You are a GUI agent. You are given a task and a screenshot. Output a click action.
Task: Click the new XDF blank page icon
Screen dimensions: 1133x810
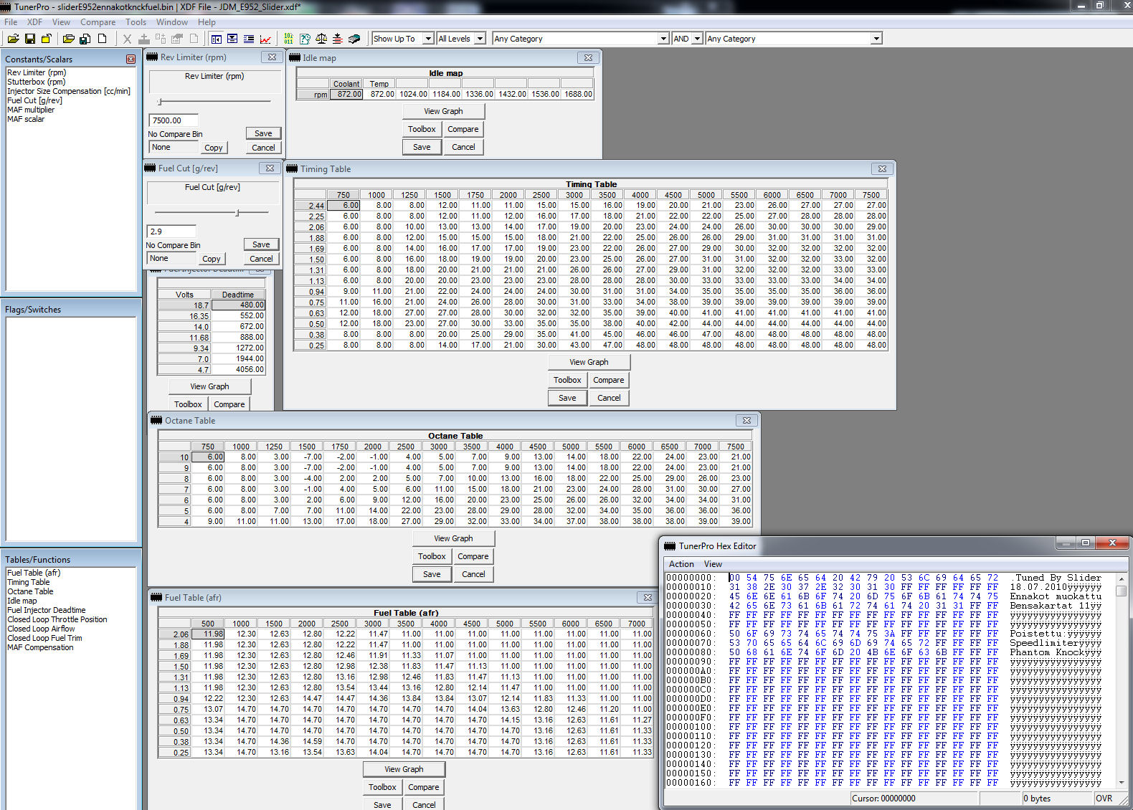point(102,39)
